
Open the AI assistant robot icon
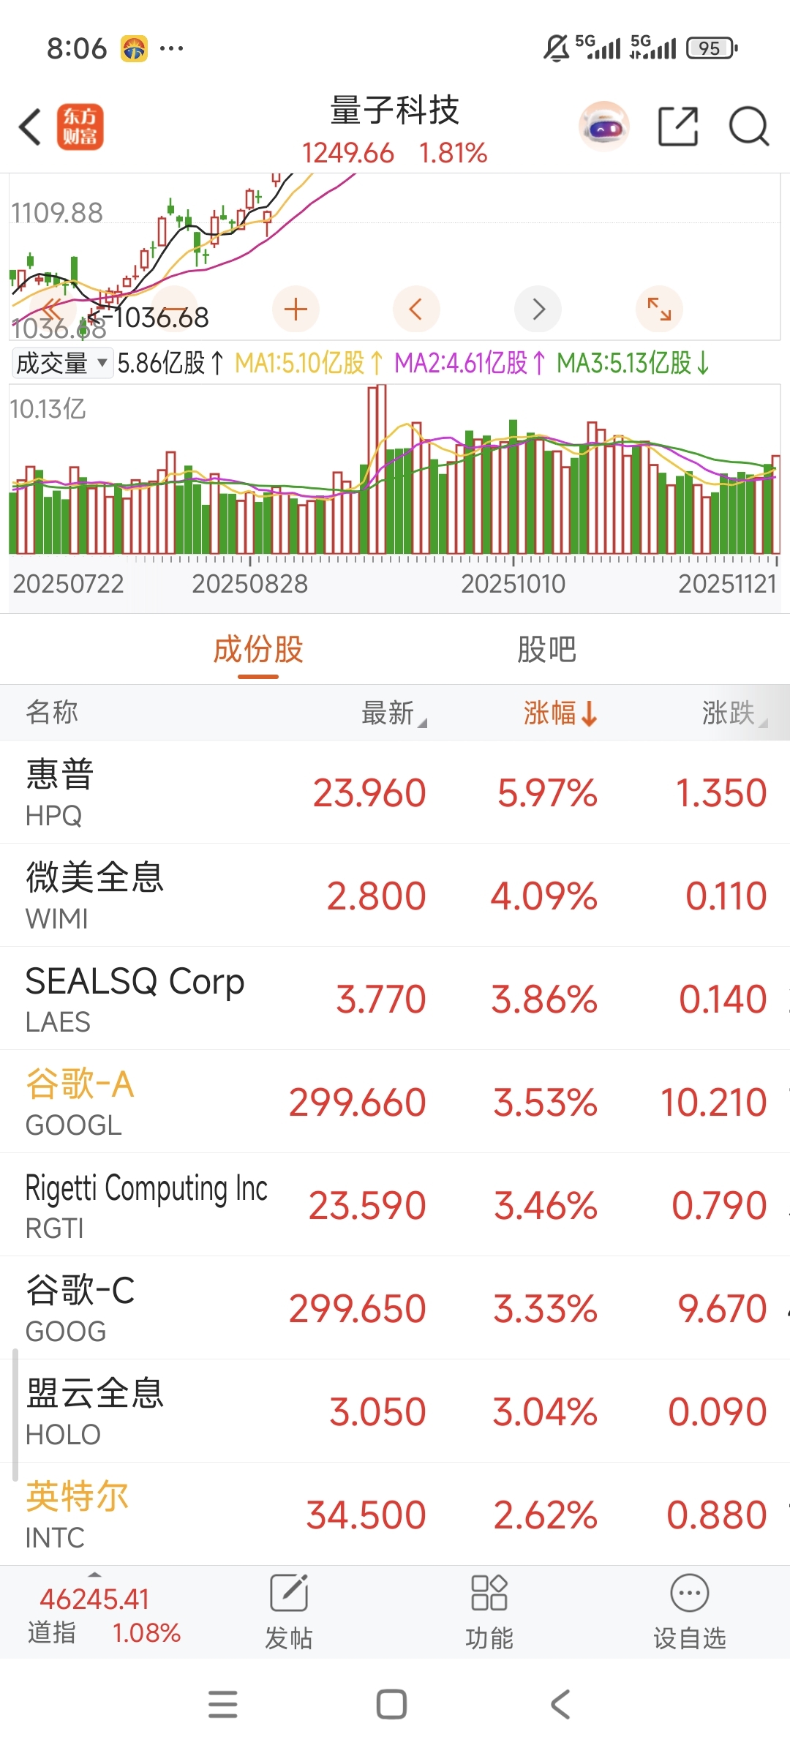pos(604,127)
